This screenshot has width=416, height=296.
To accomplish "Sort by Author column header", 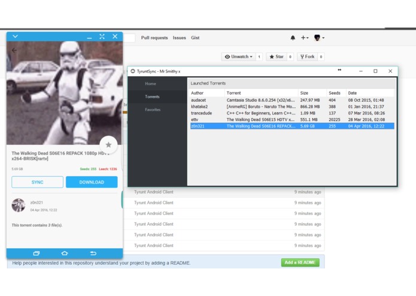I will click(x=207, y=93).
